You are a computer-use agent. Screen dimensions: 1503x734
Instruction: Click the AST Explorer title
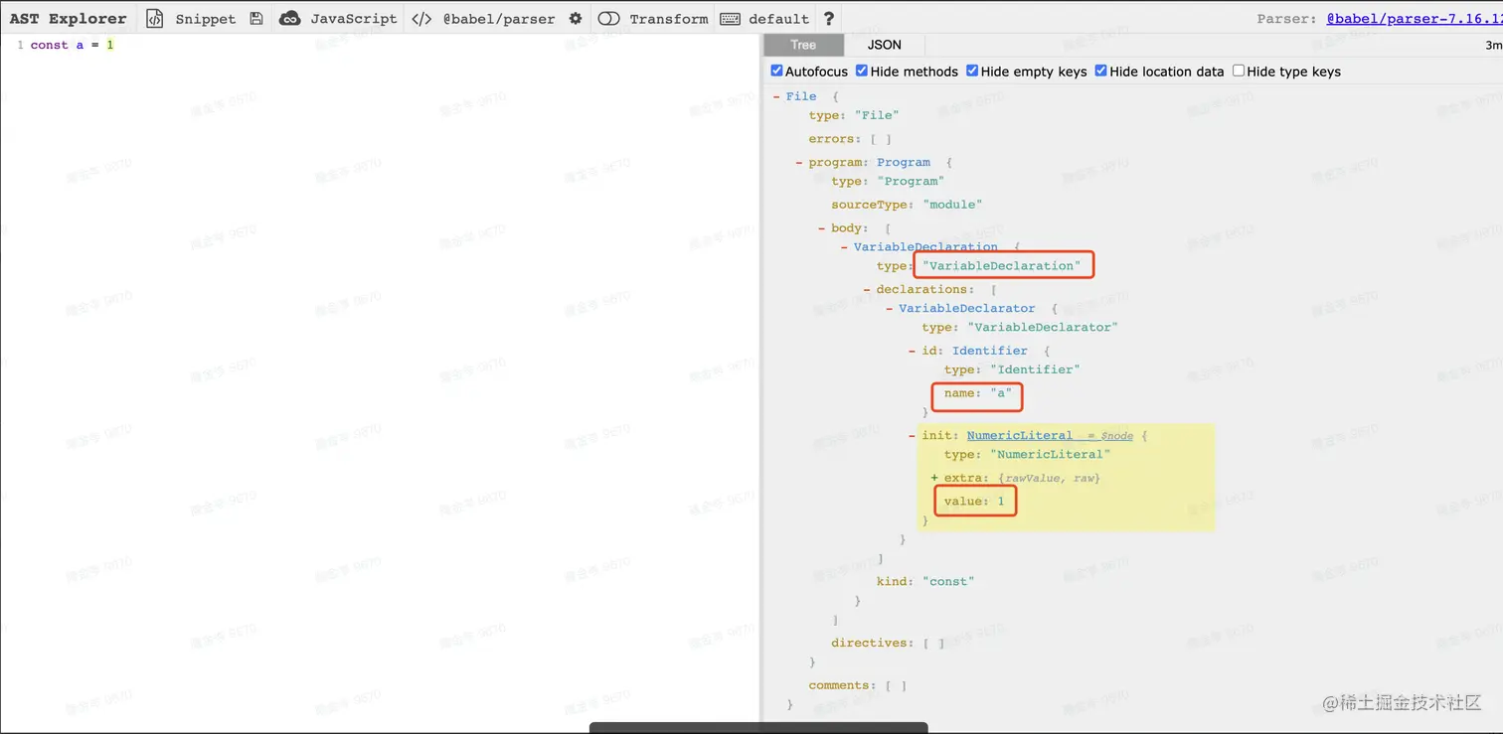click(x=69, y=18)
